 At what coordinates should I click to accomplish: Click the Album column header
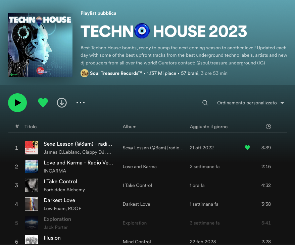coord(130,127)
